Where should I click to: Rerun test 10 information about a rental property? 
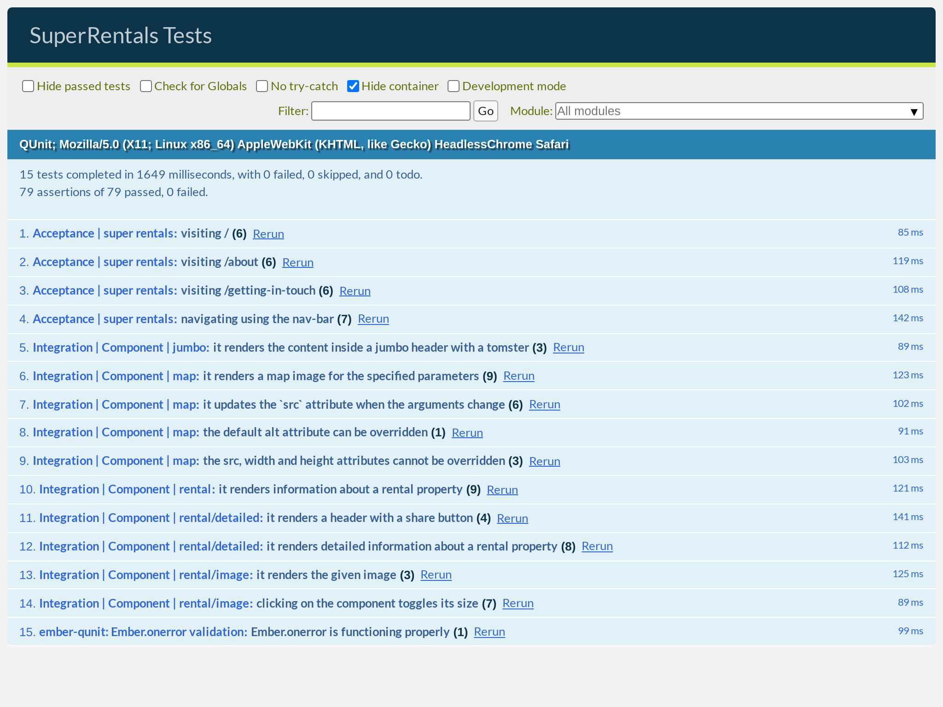502,490
